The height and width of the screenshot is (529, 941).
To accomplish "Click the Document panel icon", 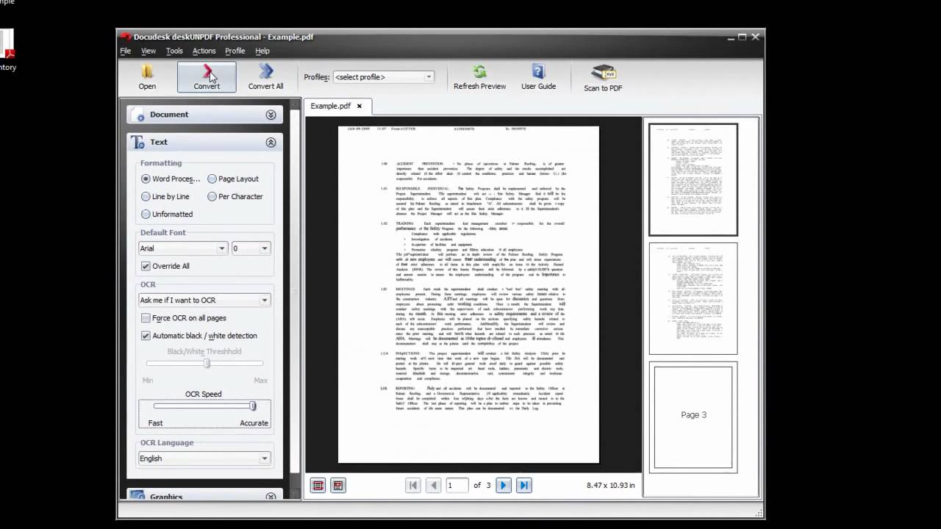I will pyautogui.click(x=137, y=115).
